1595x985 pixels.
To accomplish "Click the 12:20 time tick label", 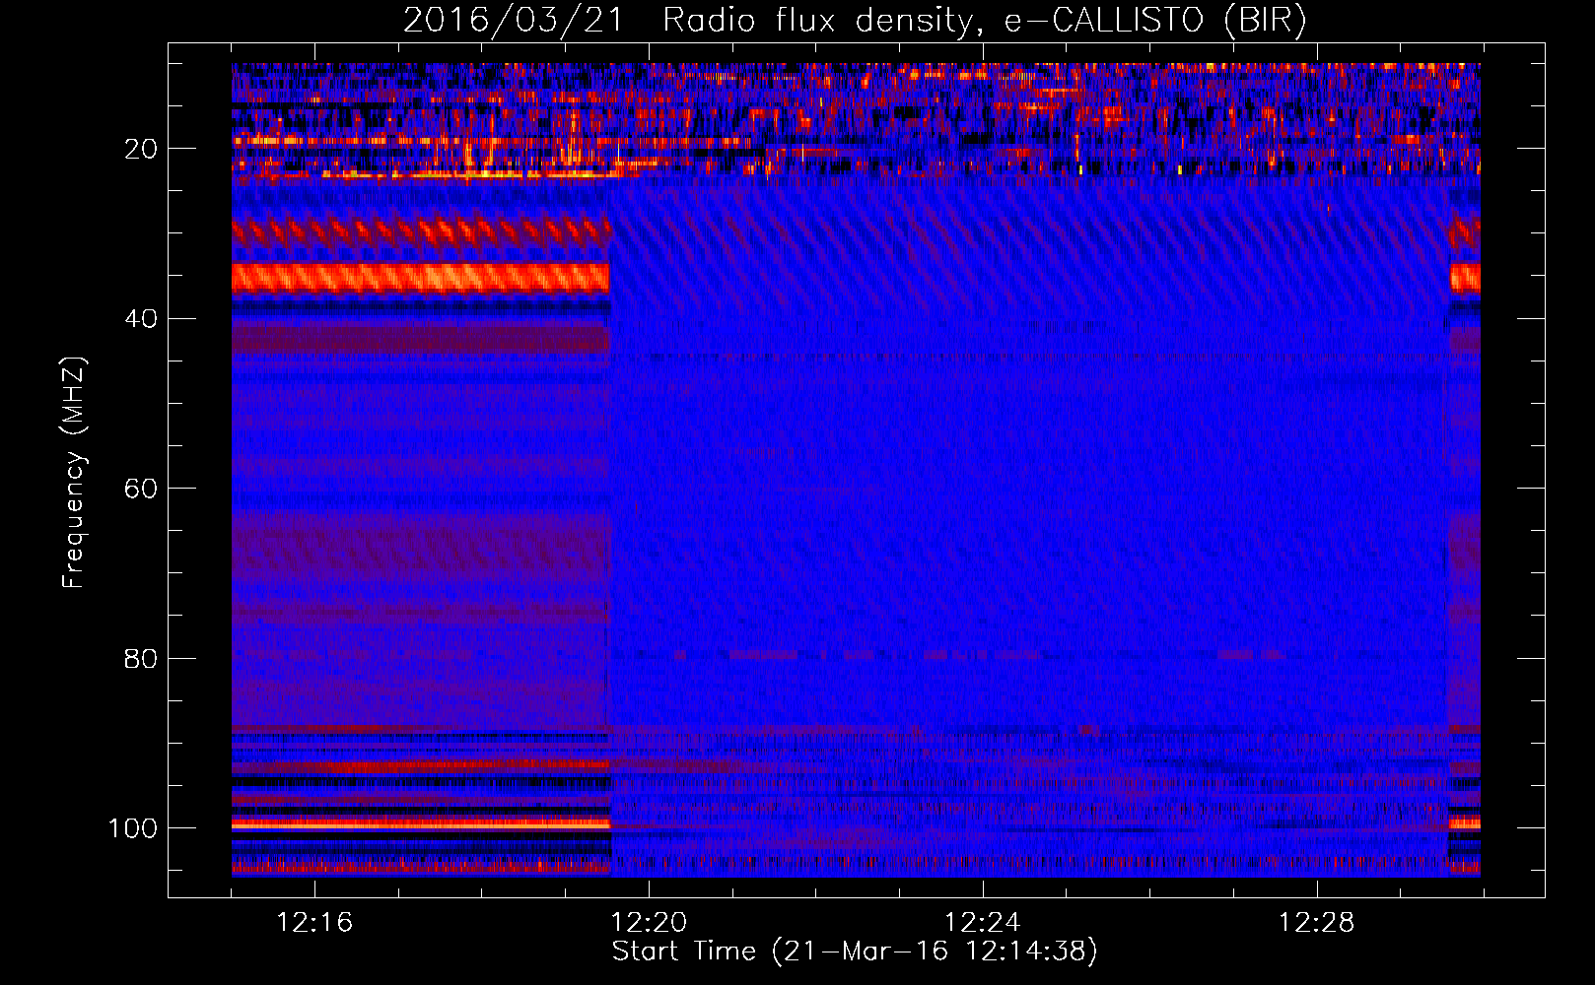I will [649, 922].
